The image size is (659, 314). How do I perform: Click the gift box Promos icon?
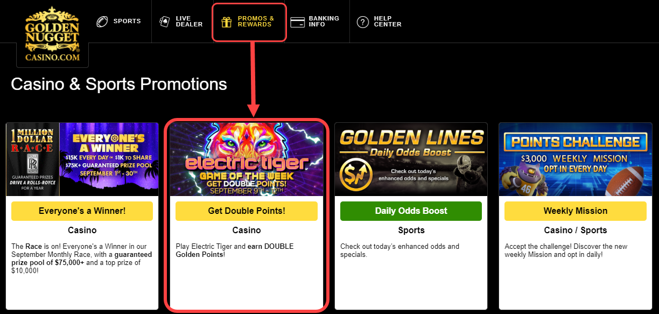pos(227,22)
